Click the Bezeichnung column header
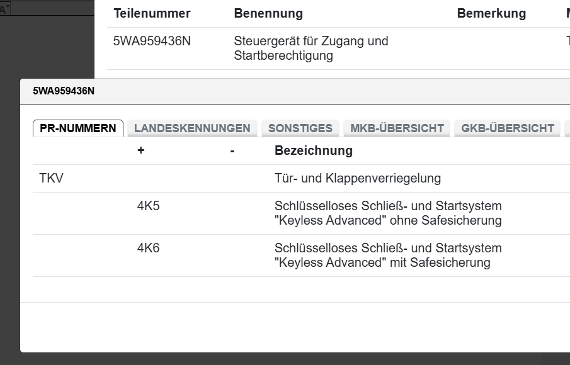 [313, 151]
